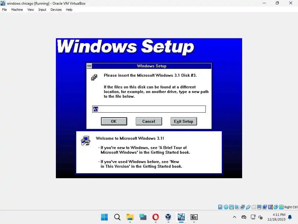Click the 'Please insert the Microsoft Windows 3.1 Disk #3.' text

coord(150,75)
